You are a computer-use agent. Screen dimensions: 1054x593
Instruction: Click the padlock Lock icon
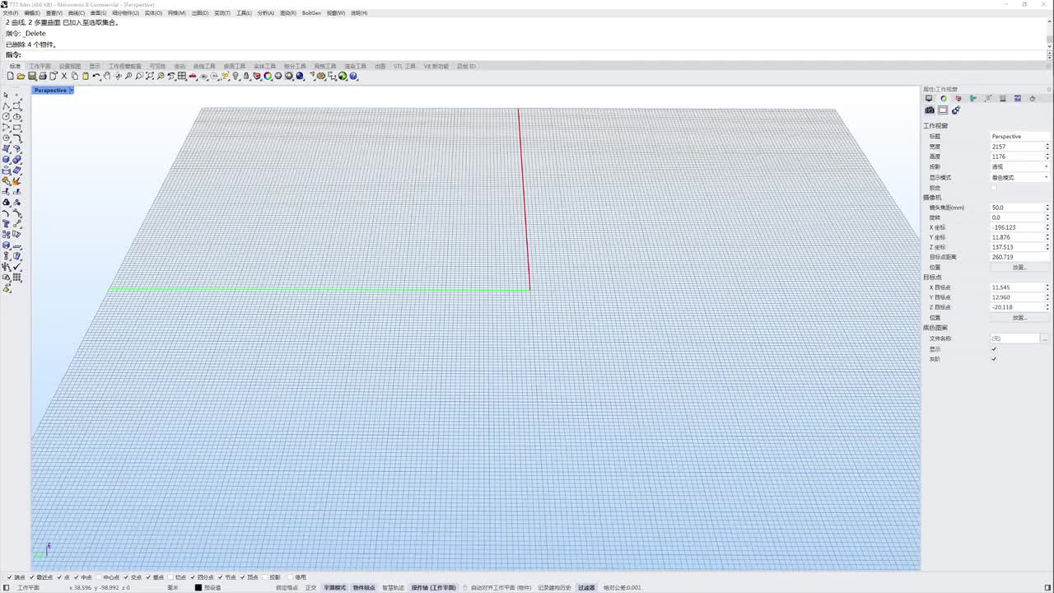tap(246, 76)
